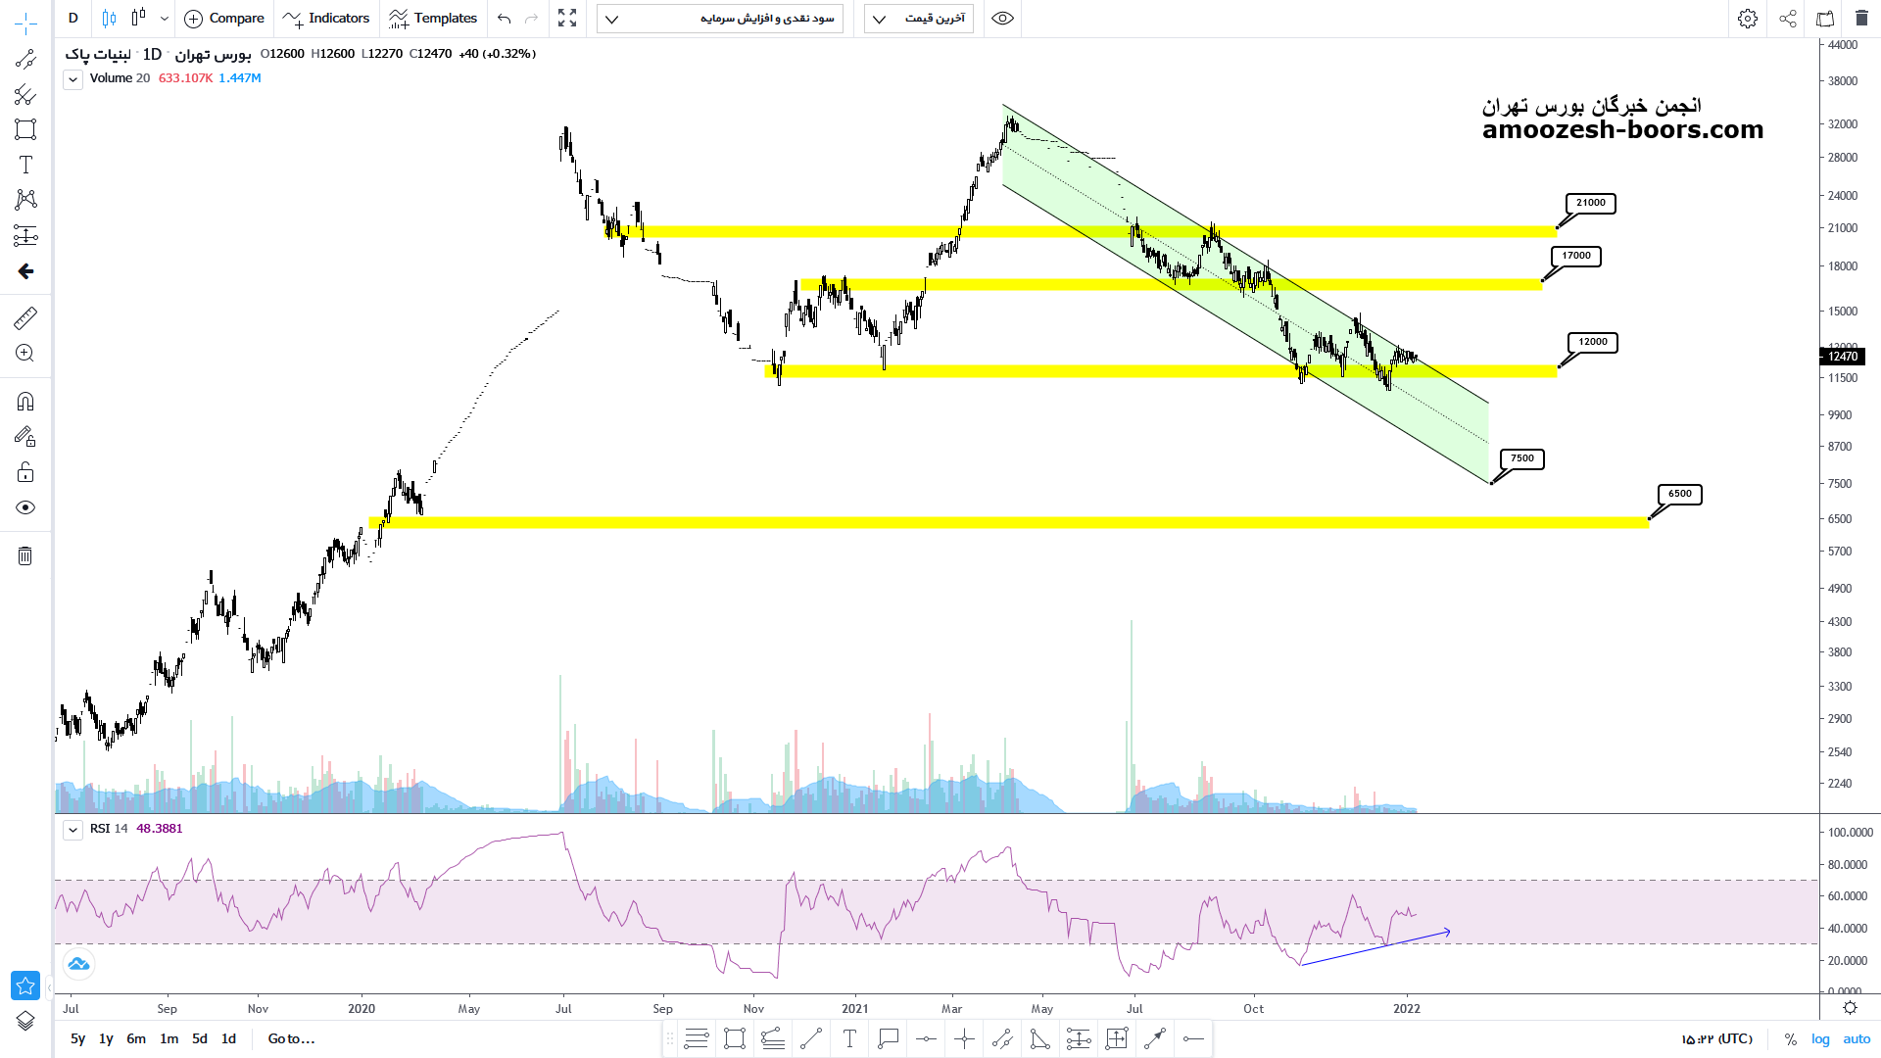
Task: Toggle hide all drawings eye icon
Action: [25, 507]
